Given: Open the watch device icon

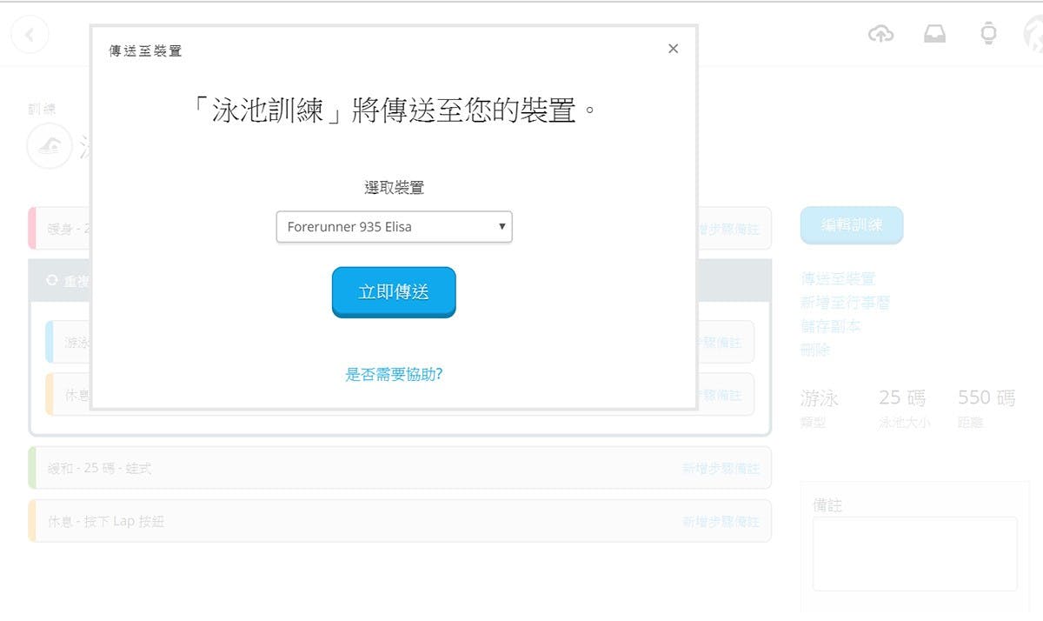Looking at the screenshot, I should point(988,34).
